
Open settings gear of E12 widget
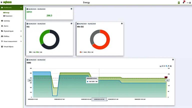(71, 23)
